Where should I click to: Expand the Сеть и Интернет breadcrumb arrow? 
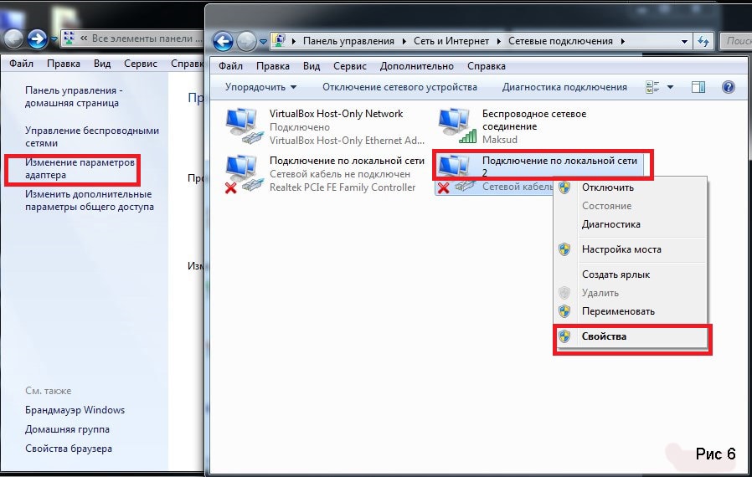(500, 41)
